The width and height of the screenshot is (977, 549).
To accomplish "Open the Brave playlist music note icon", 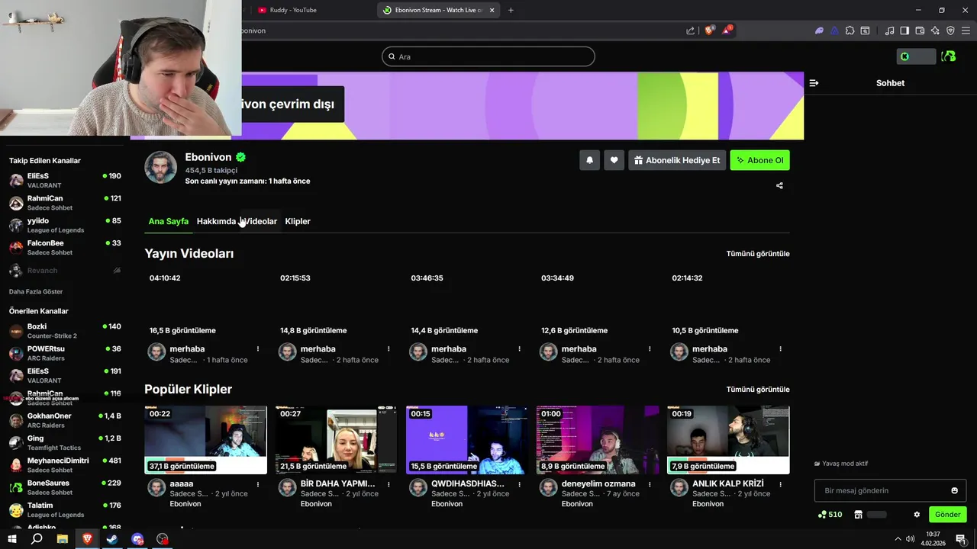I will [889, 30].
